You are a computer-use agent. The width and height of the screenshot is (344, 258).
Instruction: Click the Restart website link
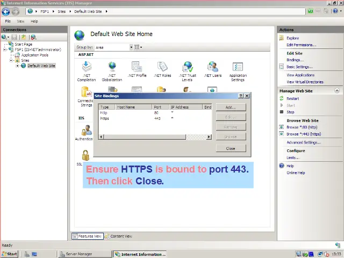292,99
